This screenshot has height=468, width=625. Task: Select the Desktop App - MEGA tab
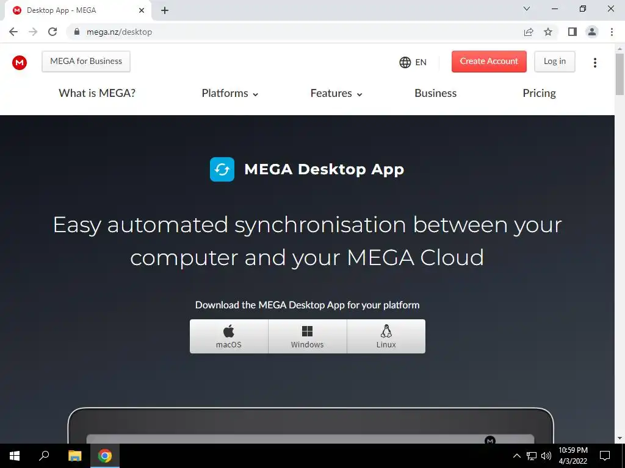[x=78, y=10]
